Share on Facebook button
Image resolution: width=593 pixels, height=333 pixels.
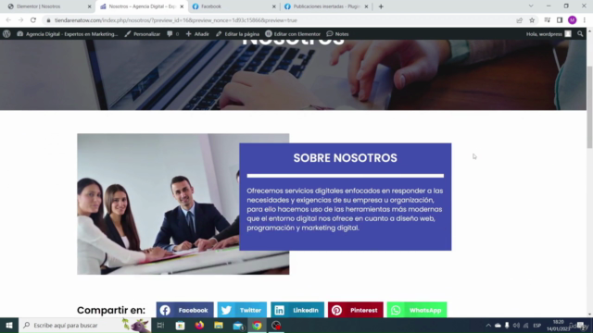coord(185,310)
